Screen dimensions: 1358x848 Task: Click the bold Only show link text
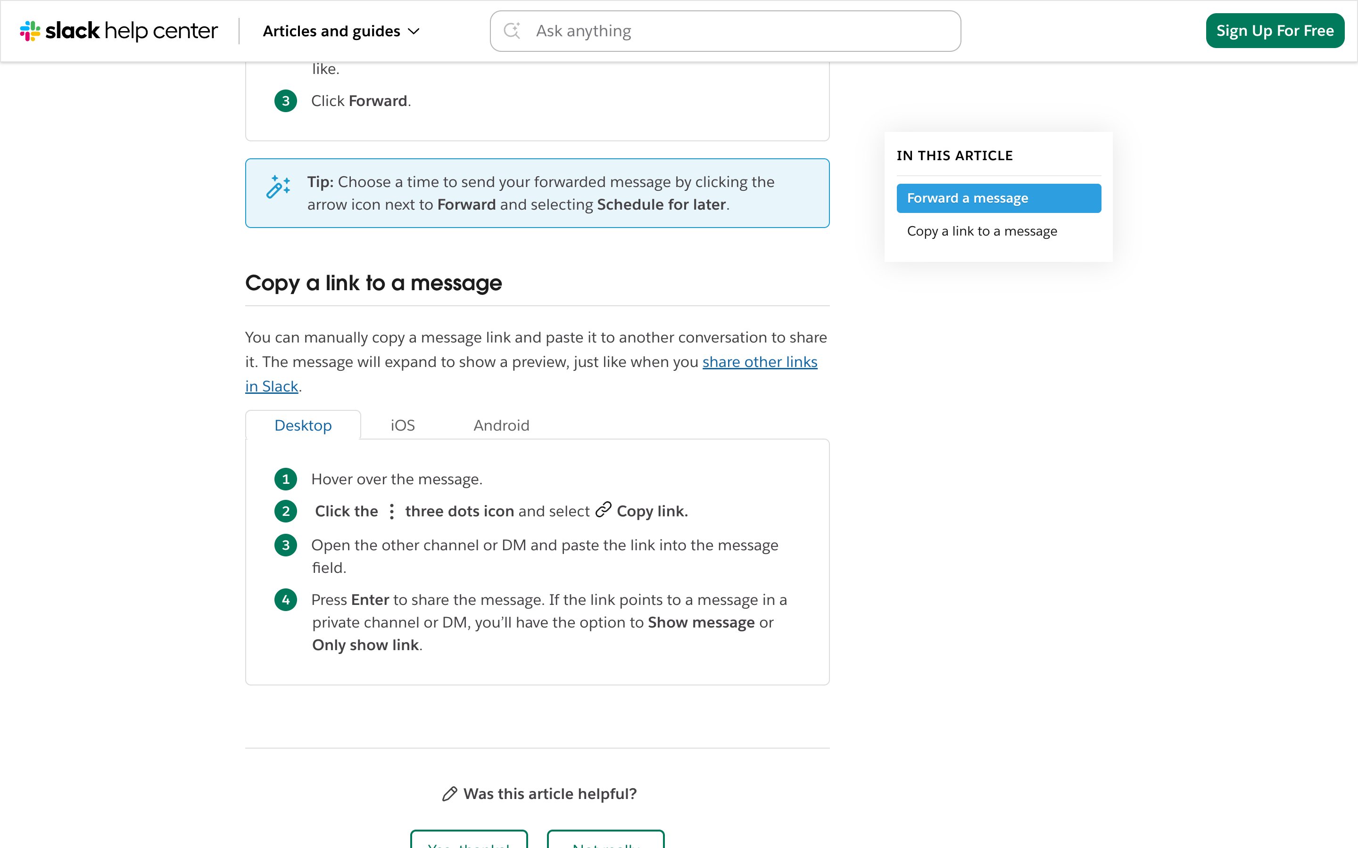point(365,645)
